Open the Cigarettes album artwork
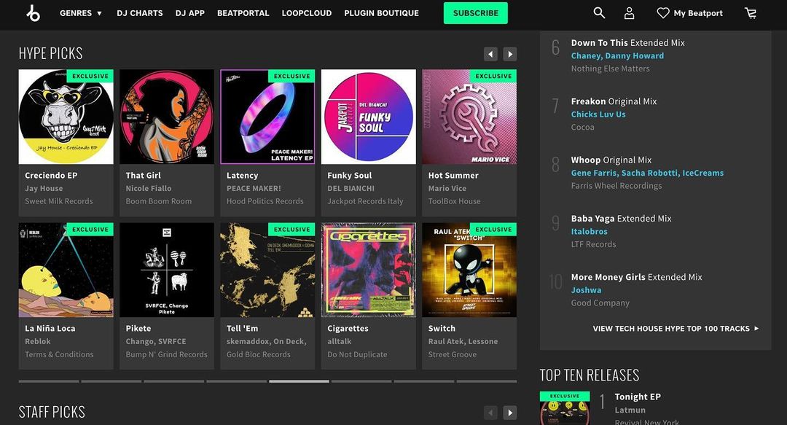Image resolution: width=787 pixels, height=425 pixels. (369, 270)
